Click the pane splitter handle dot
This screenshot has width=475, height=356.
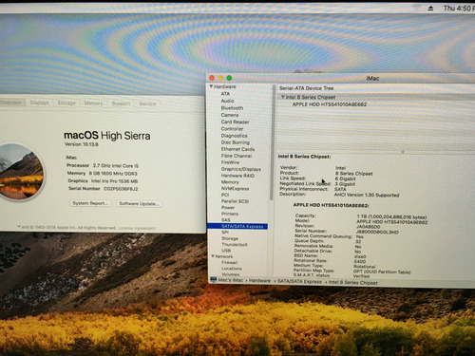pos(403,152)
